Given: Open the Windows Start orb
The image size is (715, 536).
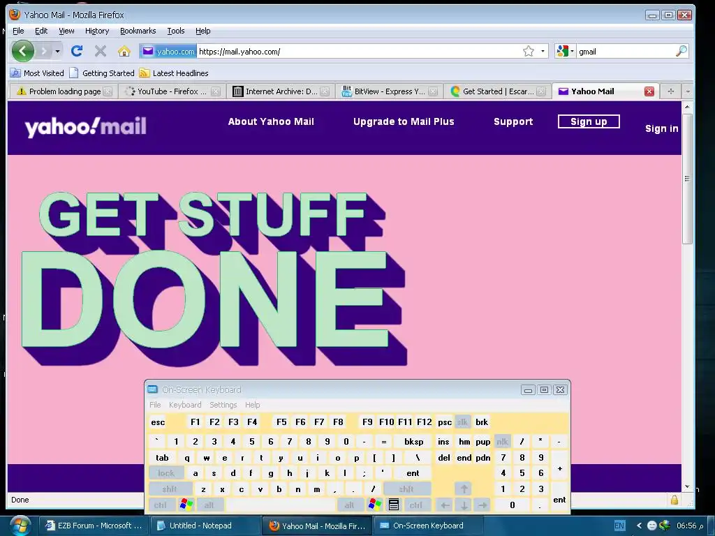Looking at the screenshot, I should point(20,525).
